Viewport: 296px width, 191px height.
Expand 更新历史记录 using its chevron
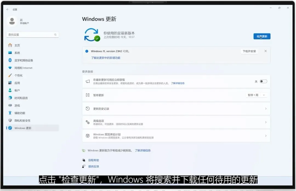point(266,109)
